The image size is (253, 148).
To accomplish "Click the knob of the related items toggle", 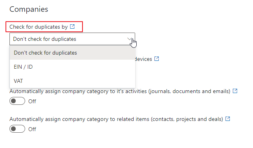I will click(x=13, y=129).
